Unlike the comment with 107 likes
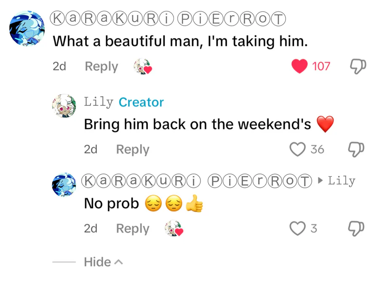Image resolution: width=379 pixels, height=283 pixels. (x=299, y=66)
